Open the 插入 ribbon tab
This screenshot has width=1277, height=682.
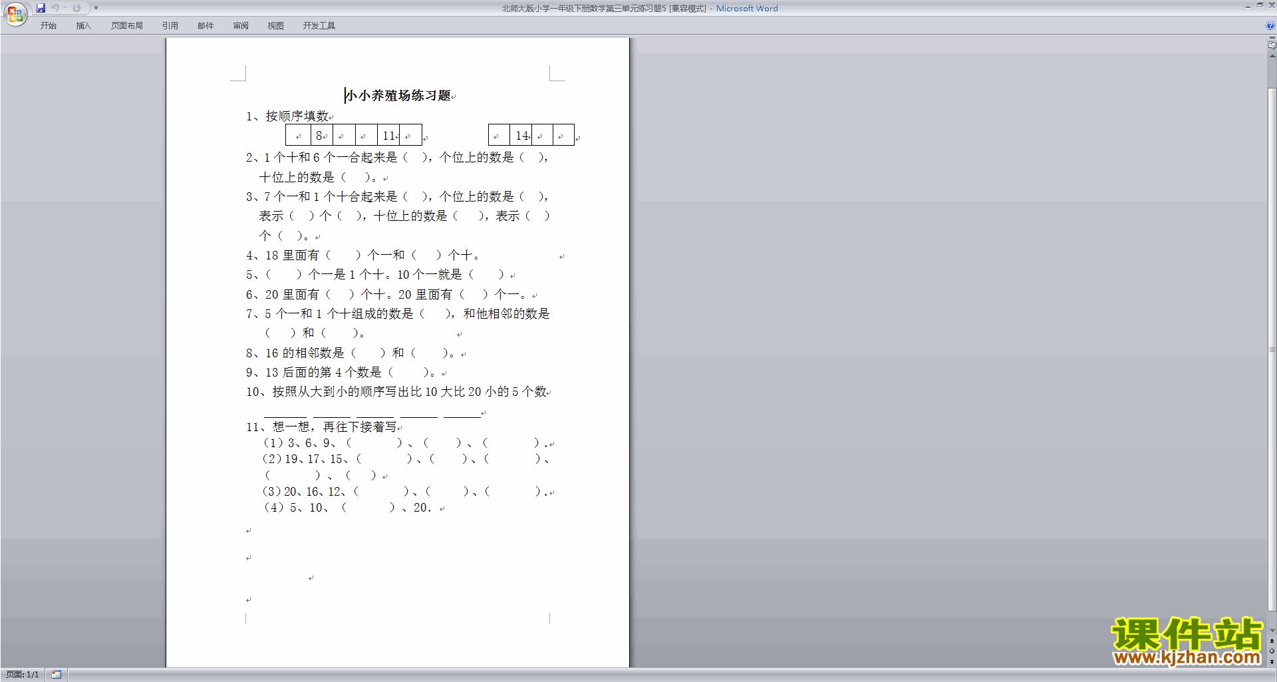83,26
